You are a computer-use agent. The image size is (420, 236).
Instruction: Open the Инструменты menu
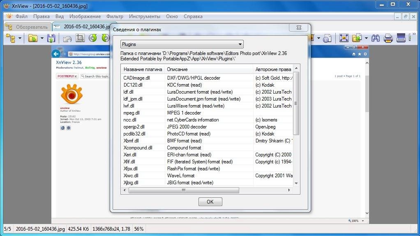click(x=144, y=16)
